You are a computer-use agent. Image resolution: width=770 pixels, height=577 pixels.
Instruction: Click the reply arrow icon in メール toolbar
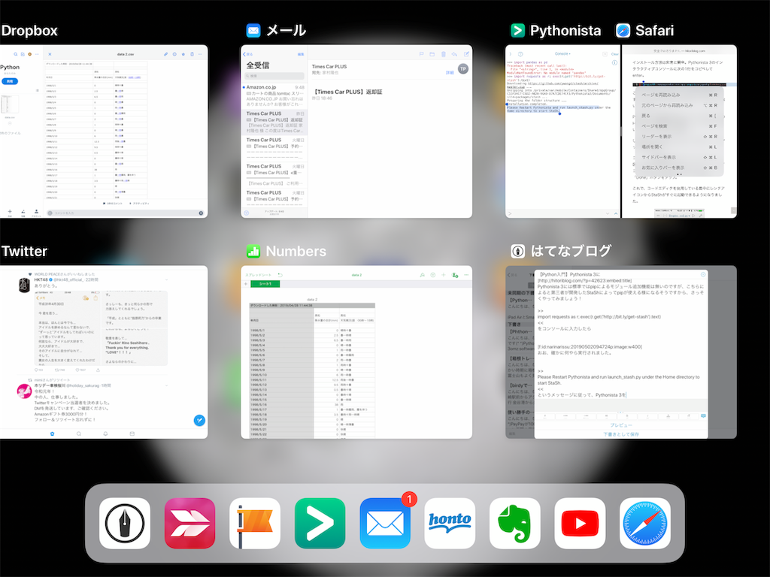[x=455, y=54]
